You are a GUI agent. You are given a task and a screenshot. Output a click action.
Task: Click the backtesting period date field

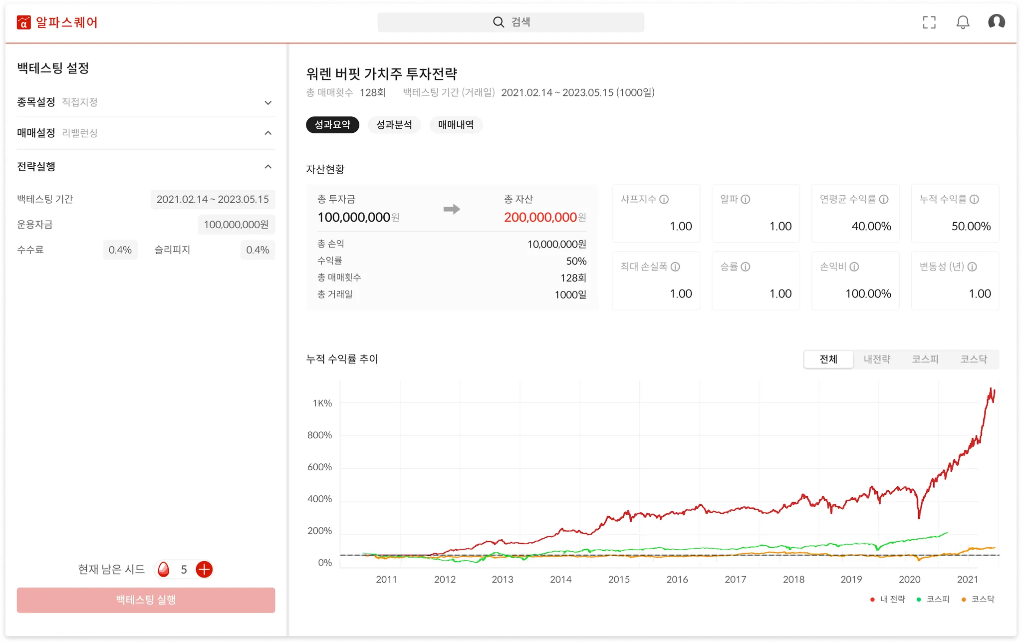(213, 199)
